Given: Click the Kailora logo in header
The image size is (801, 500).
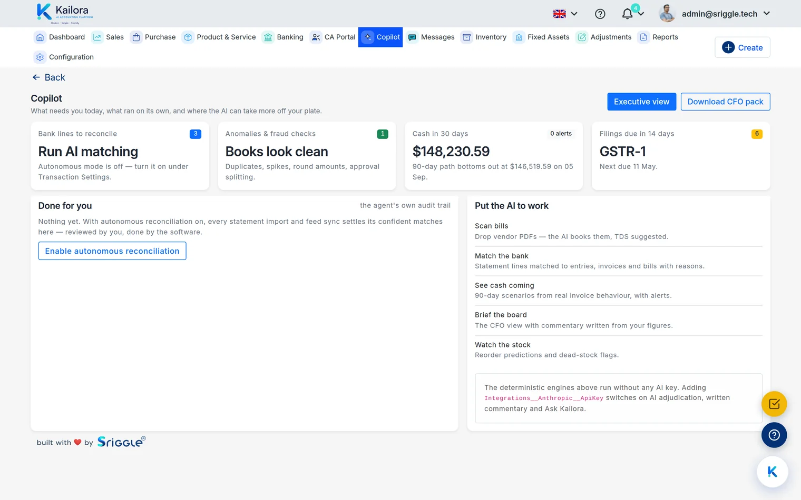Looking at the screenshot, I should pyautogui.click(x=65, y=14).
